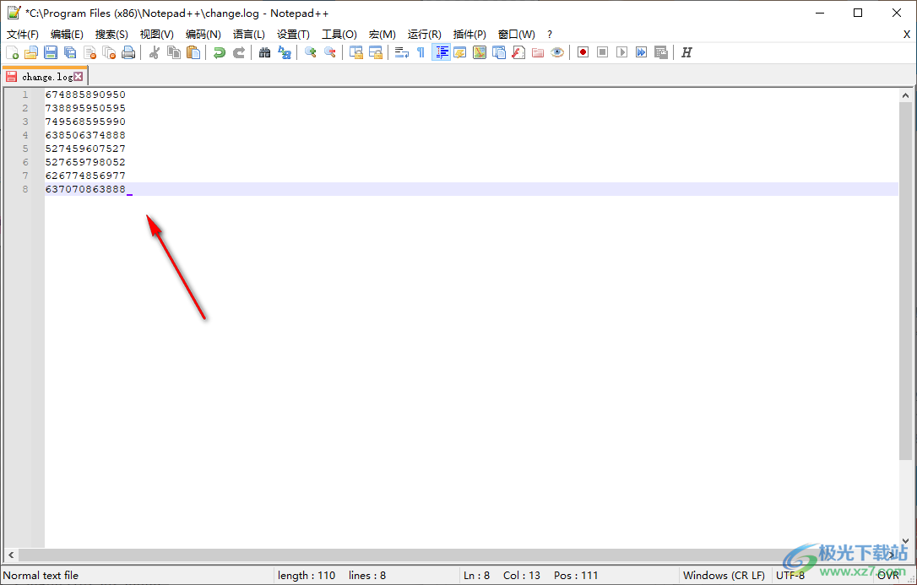Open the 编码(N) menu
917x585 pixels.
tap(203, 35)
